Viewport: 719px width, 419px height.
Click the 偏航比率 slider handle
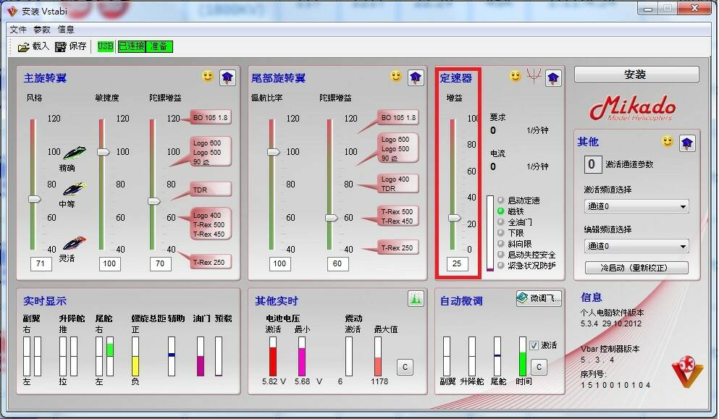273,152
